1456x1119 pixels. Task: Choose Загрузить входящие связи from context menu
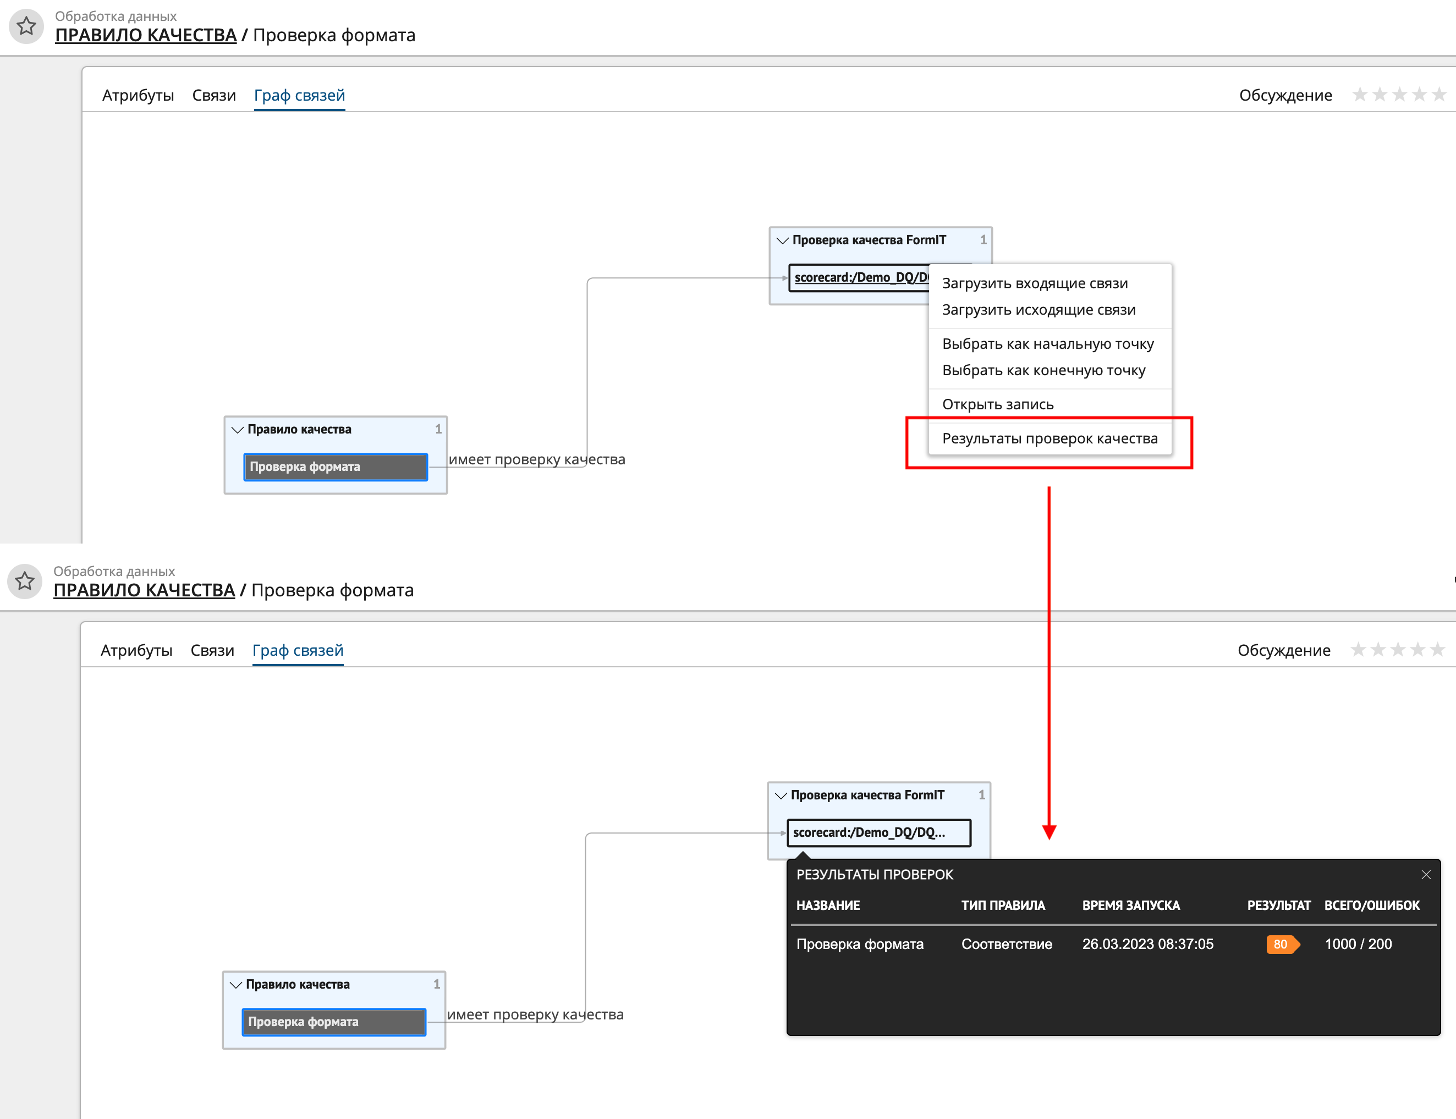click(1035, 283)
